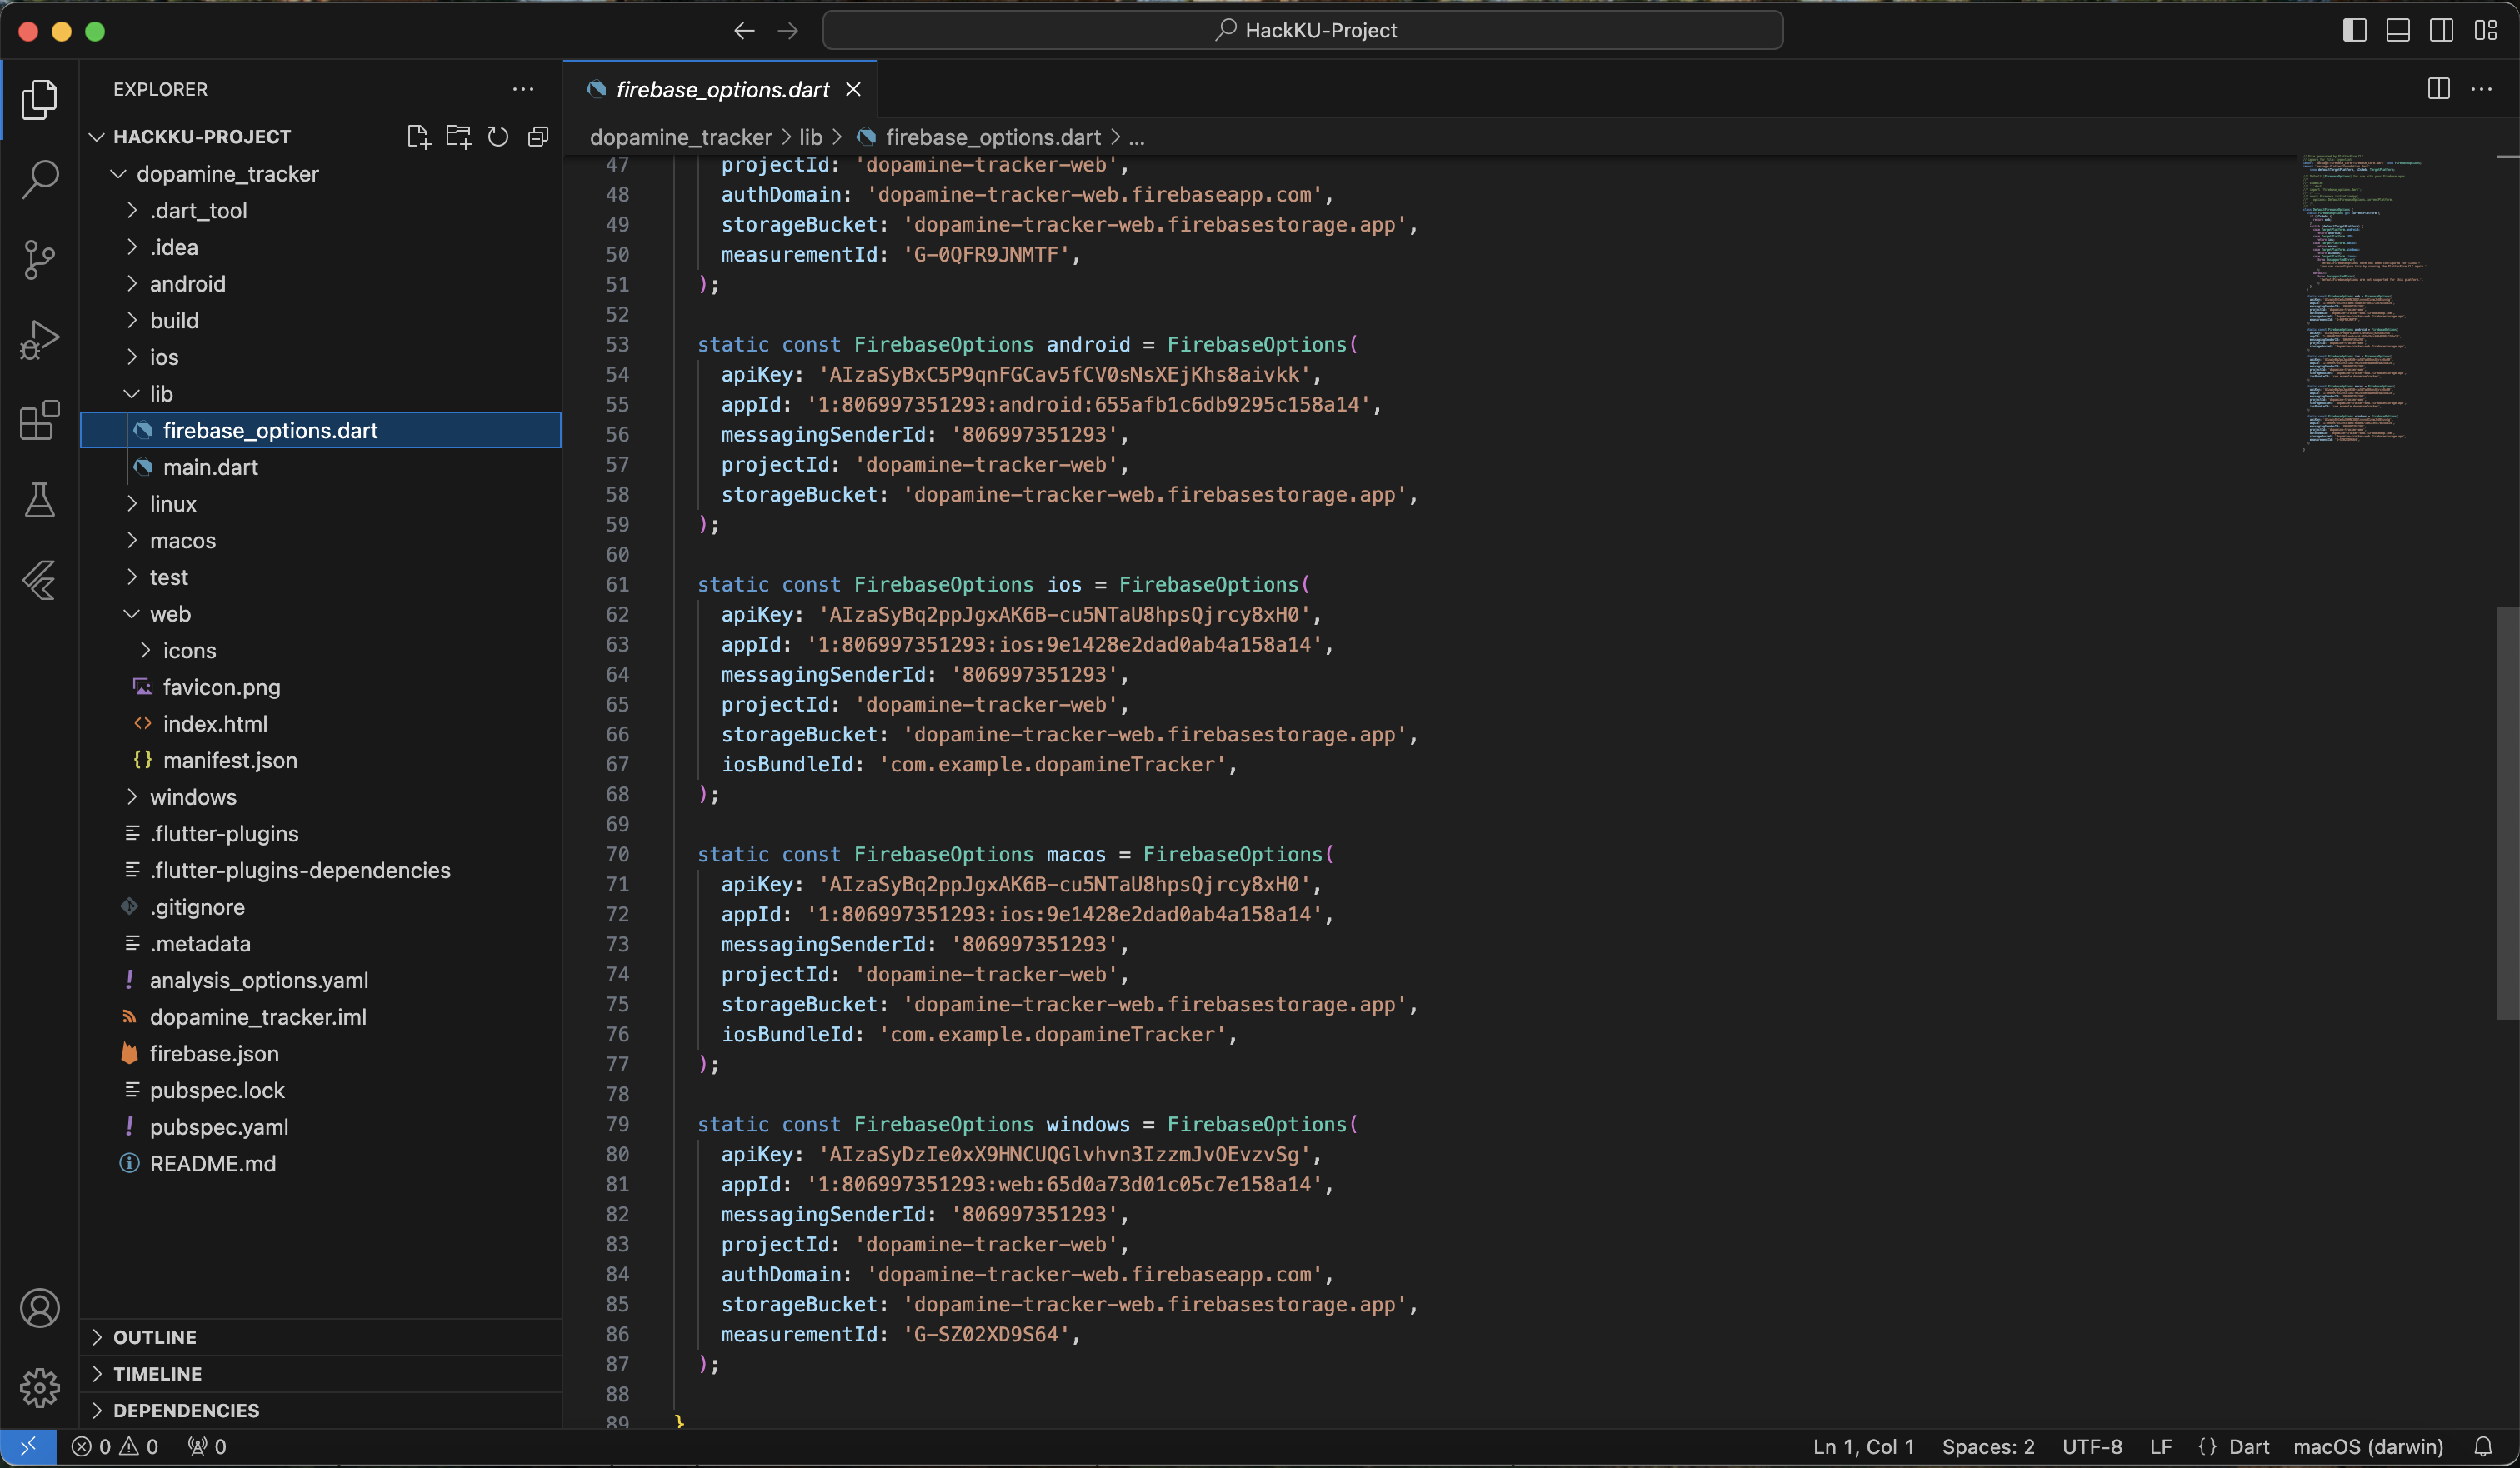Toggle the bottom panel visibility

pyautogui.click(x=2398, y=30)
